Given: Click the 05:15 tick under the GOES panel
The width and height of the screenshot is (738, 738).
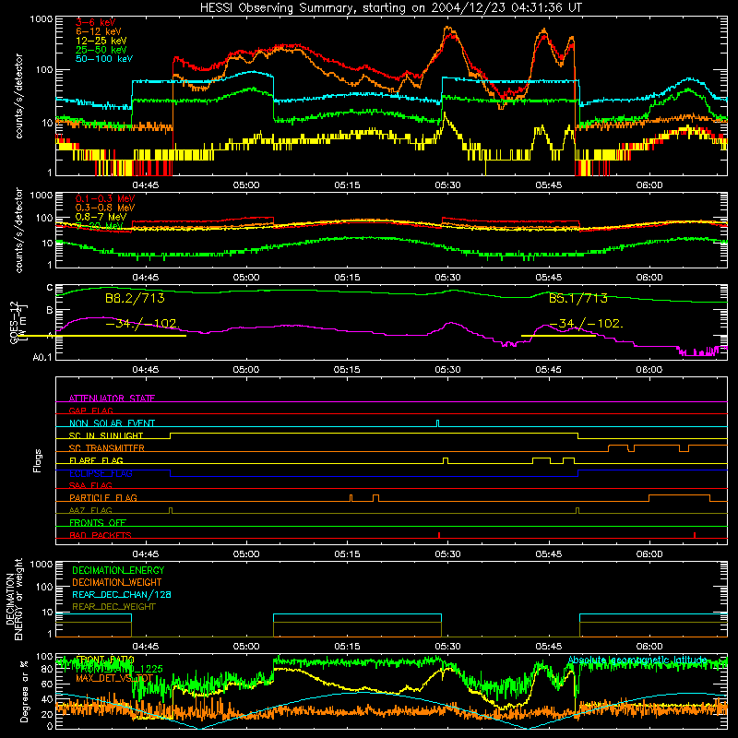Looking at the screenshot, I should tap(347, 370).
